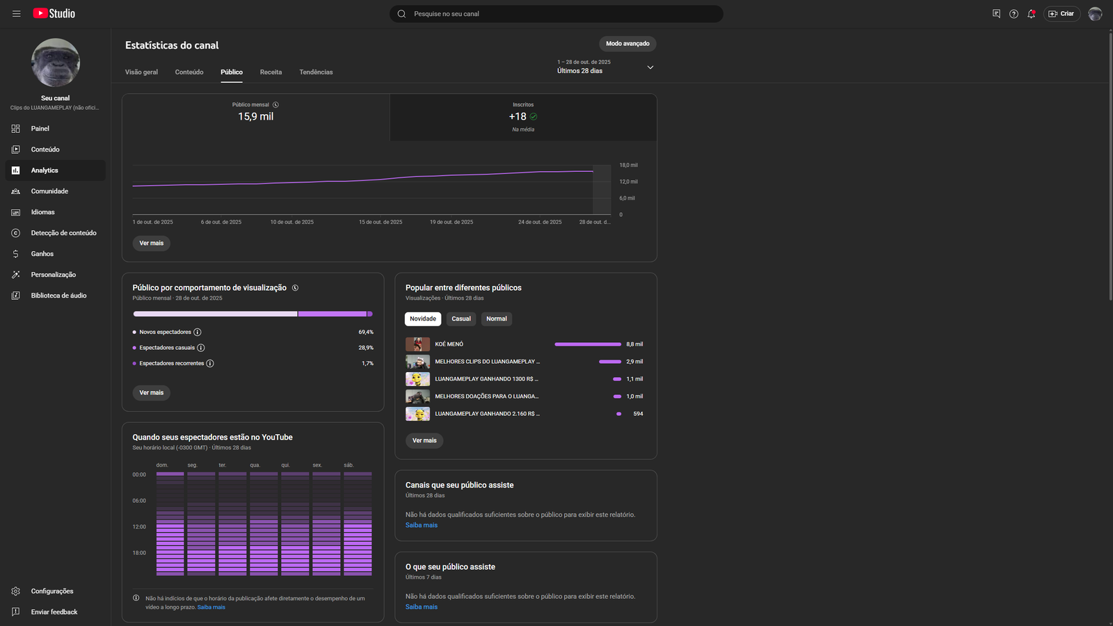This screenshot has height=626, width=1113.
Task: Click info icon beside Novos espectadores
Action: 198,332
